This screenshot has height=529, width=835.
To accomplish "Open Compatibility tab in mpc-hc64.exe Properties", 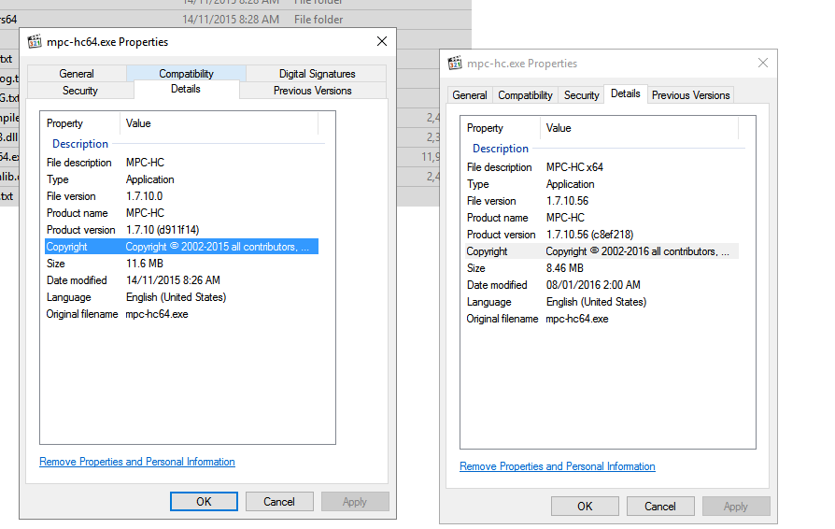I will pyautogui.click(x=186, y=74).
